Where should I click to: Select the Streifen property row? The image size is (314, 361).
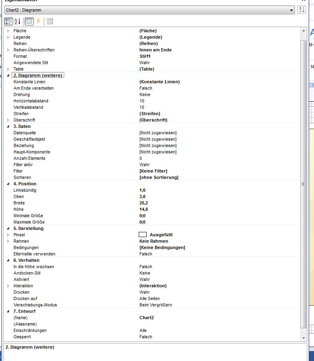click(152, 114)
